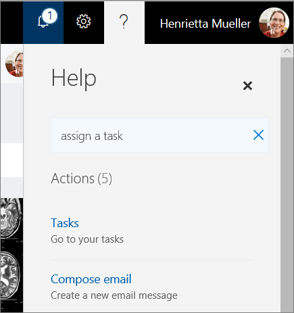294x313 pixels.
Task: Click the "Go to your tasks" description
Action: point(87,239)
